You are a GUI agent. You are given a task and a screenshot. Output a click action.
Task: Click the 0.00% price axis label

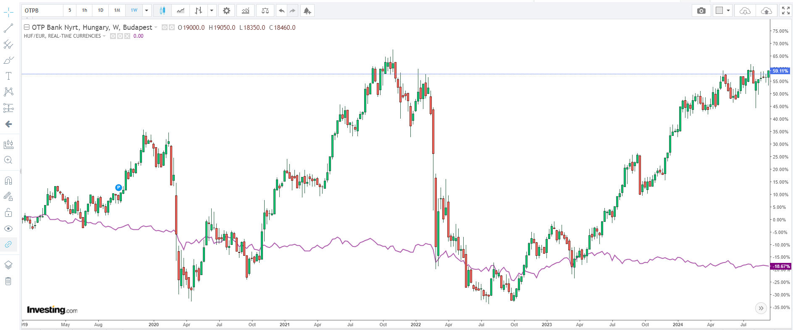pos(779,220)
